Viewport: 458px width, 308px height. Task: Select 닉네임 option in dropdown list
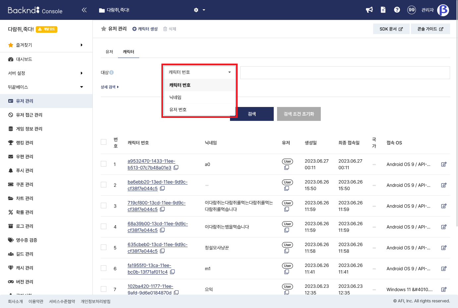(200, 97)
